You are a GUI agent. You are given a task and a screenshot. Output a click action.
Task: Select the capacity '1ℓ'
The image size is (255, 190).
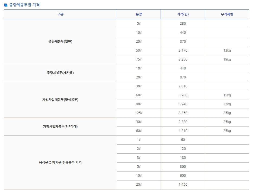click(139, 140)
